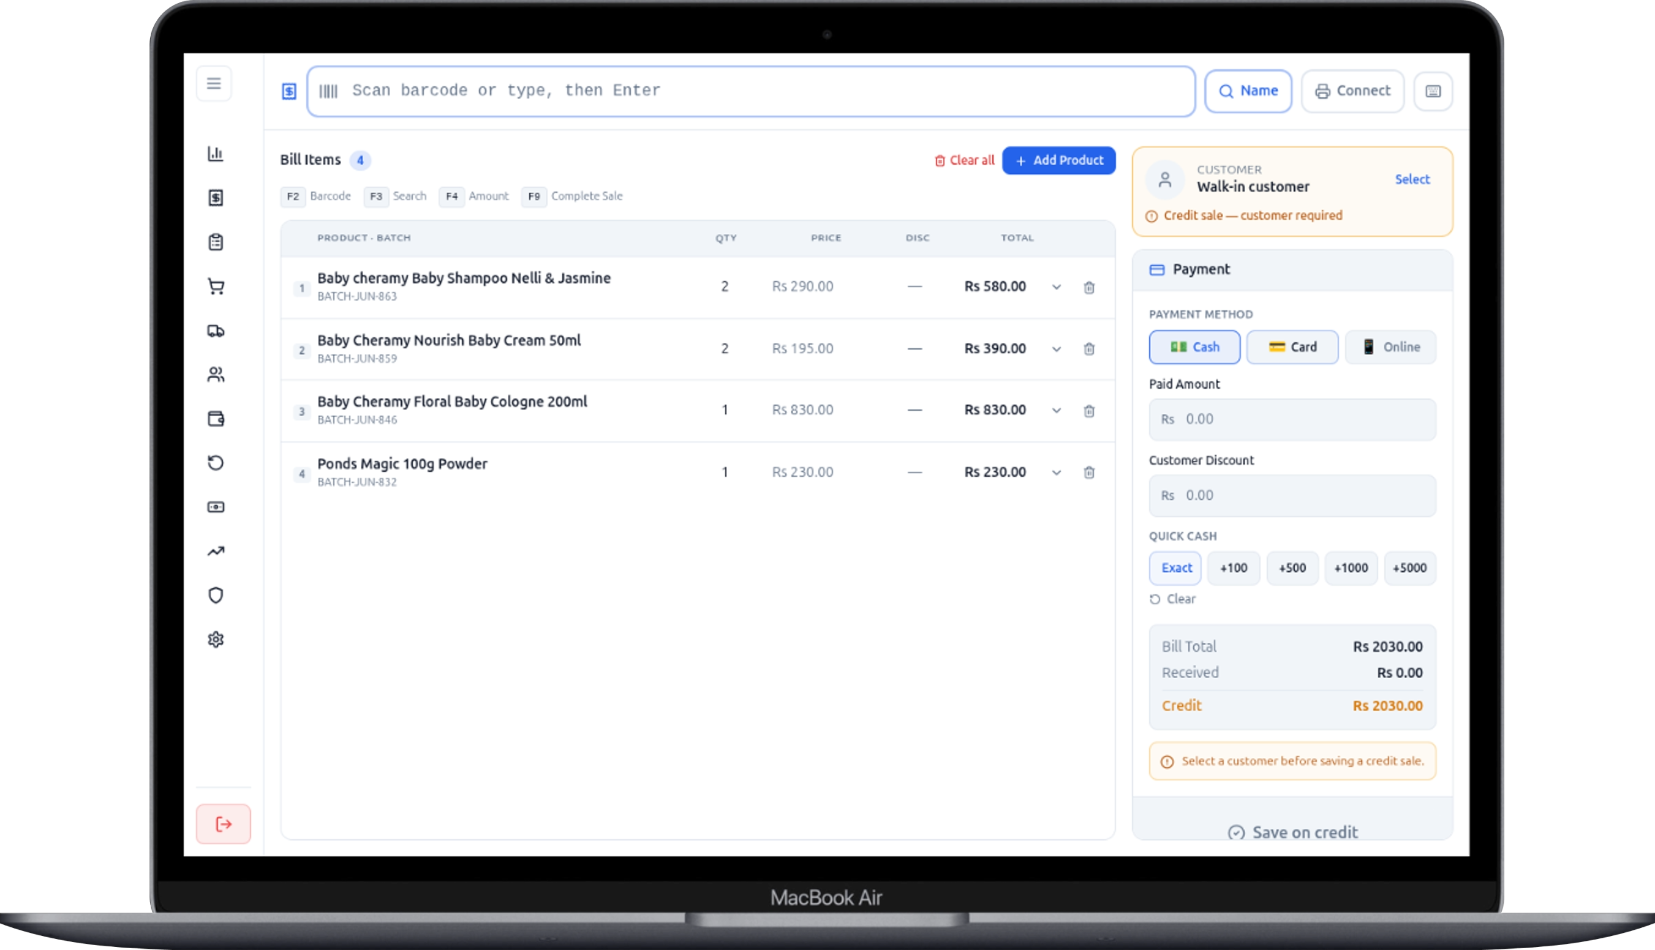Open the settings gear sidebar icon
This screenshot has width=1655, height=950.
[x=216, y=640]
